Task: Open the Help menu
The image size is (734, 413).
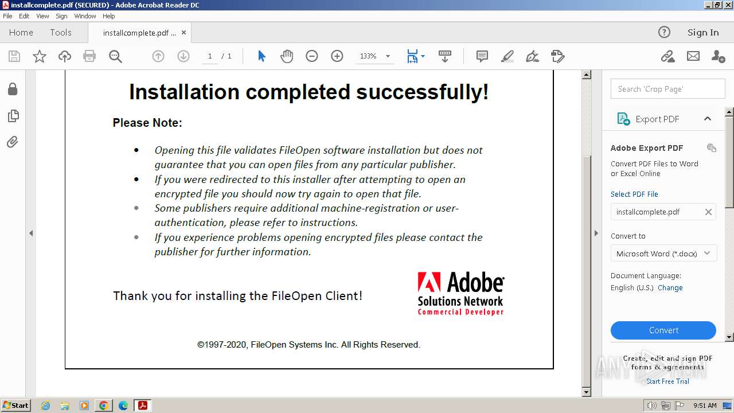Action: [108, 16]
